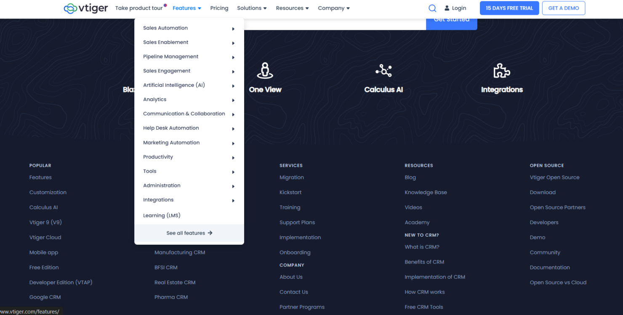Open the Resources dropdown
The image size is (623, 315).
[x=292, y=8]
